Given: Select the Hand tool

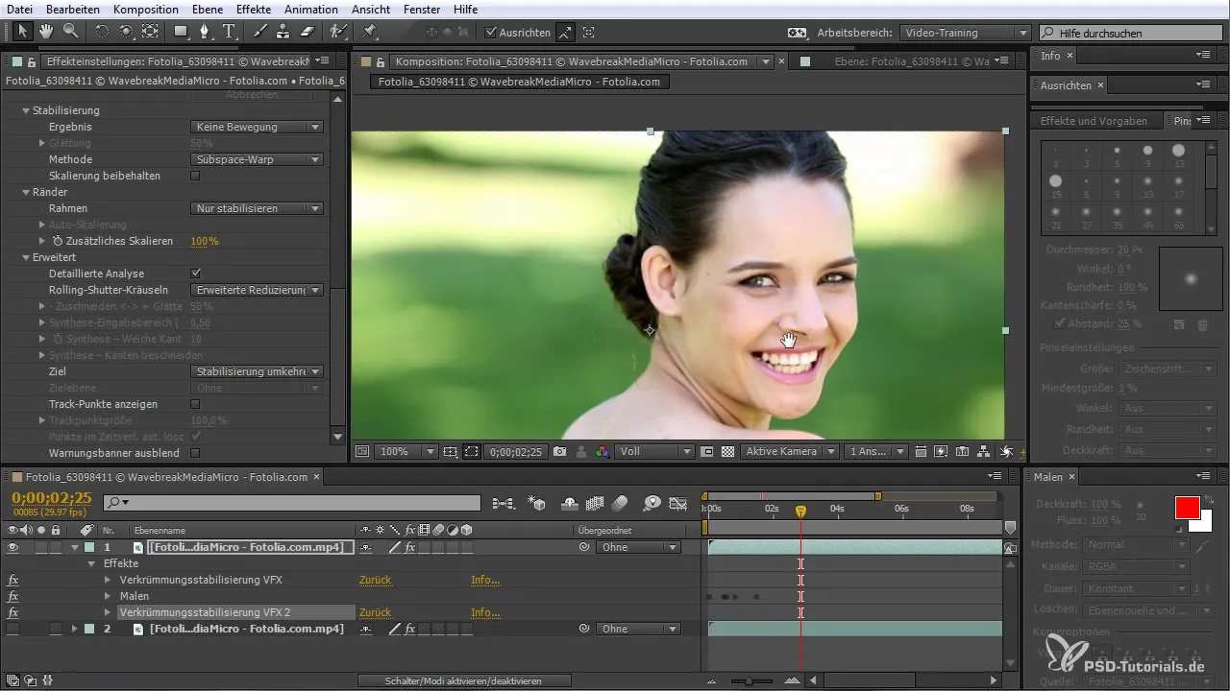Looking at the screenshot, I should point(46,32).
